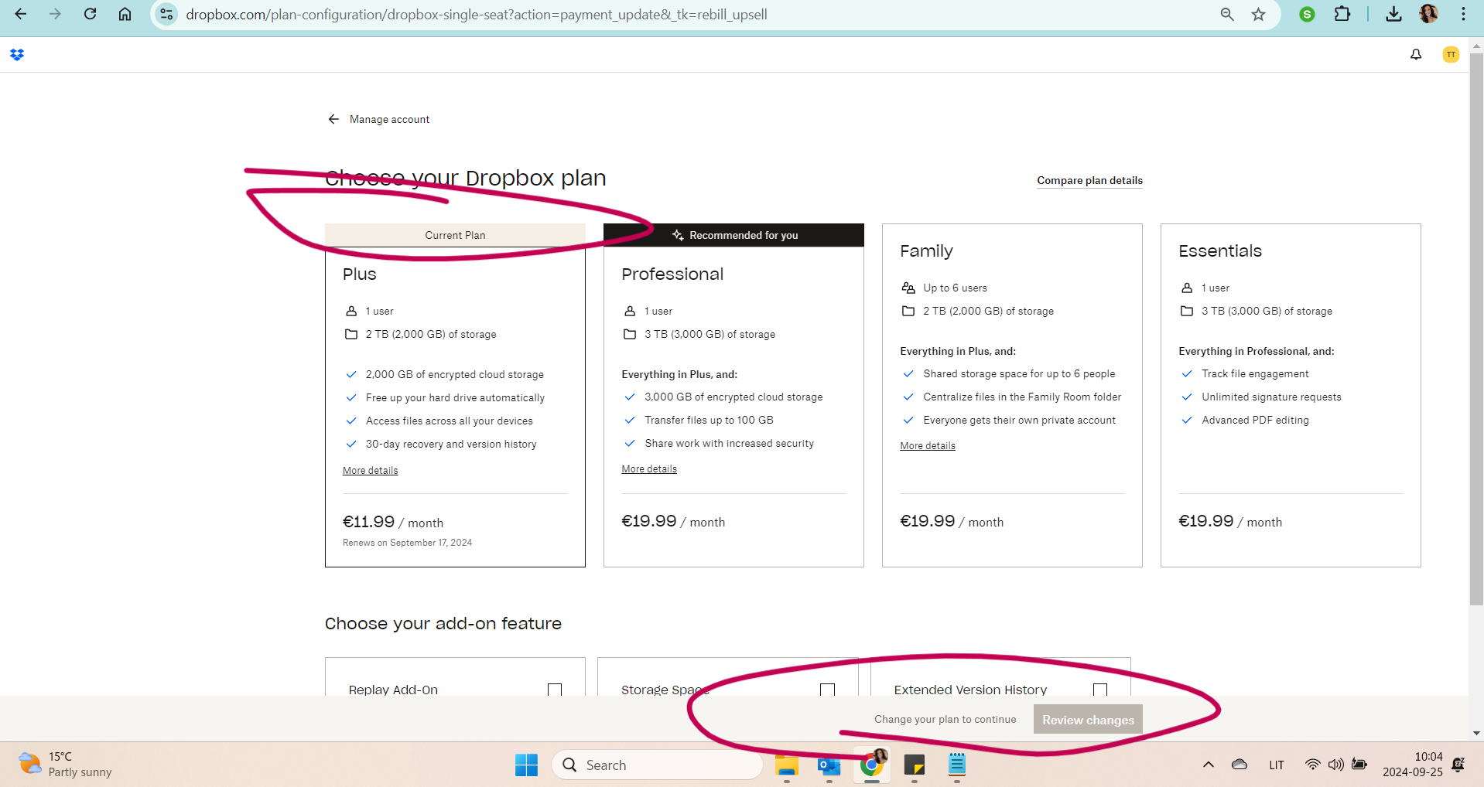Click the back arrow beside Manage account
This screenshot has width=1484, height=787.
click(x=333, y=119)
